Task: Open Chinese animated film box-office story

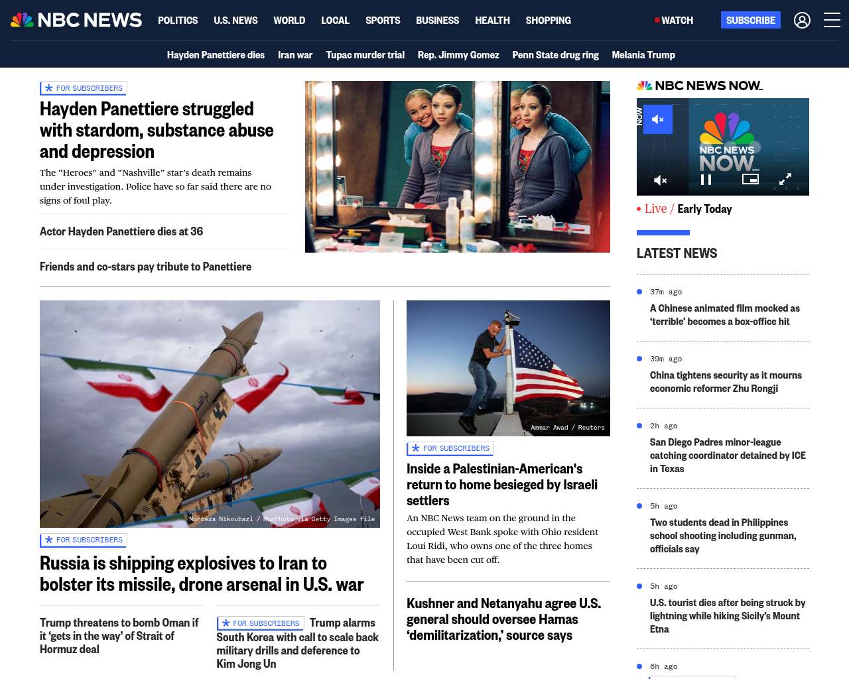Action: [x=725, y=315]
